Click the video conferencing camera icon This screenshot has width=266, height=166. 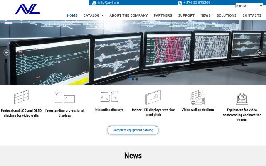(x=242, y=99)
